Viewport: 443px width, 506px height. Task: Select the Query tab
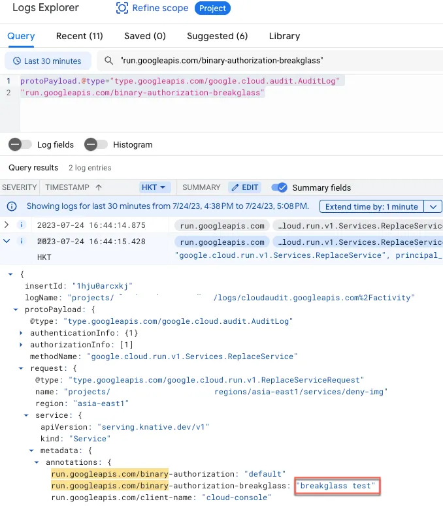(21, 36)
